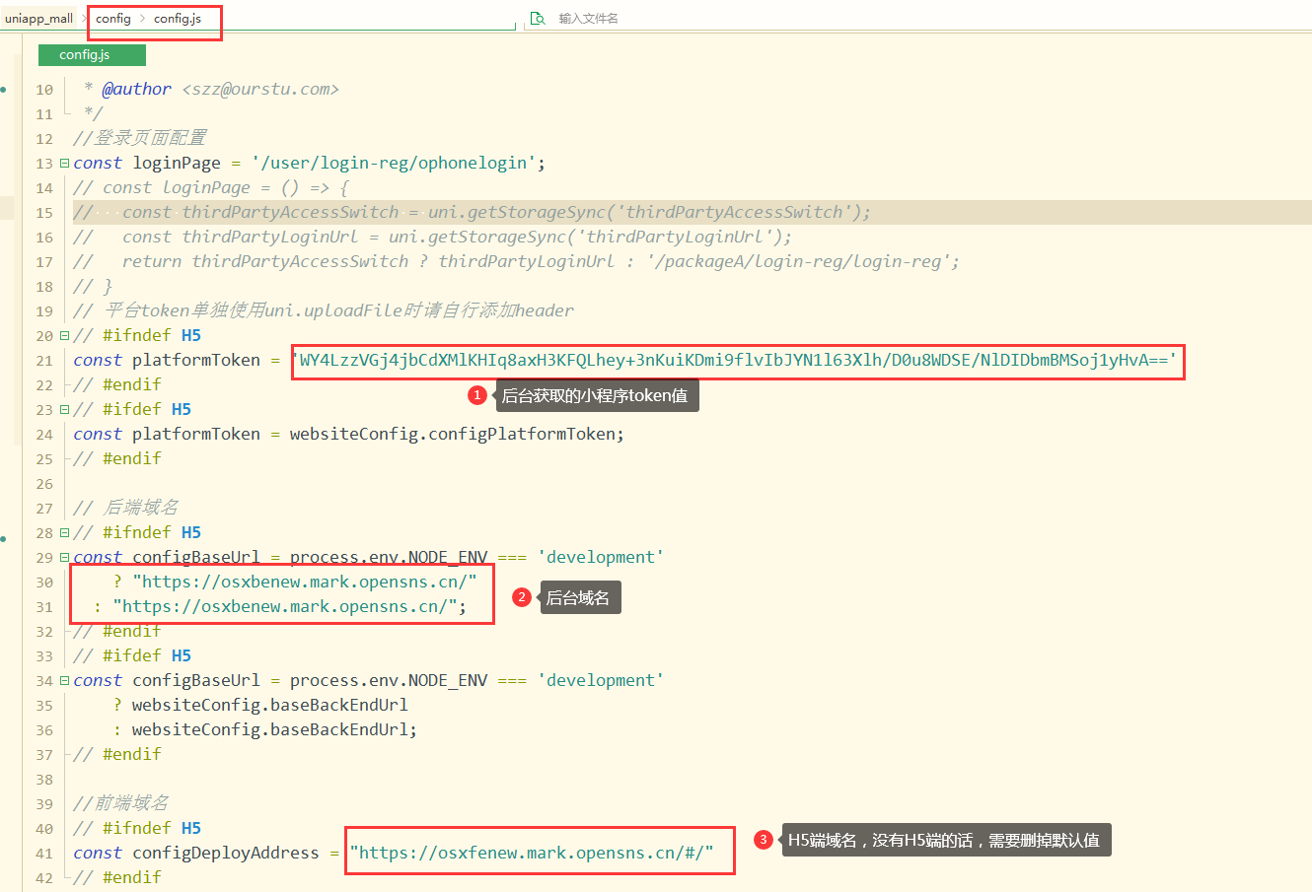Select the config.js breadcrumb segment
This screenshot has width=1312, height=892.
[x=178, y=18]
